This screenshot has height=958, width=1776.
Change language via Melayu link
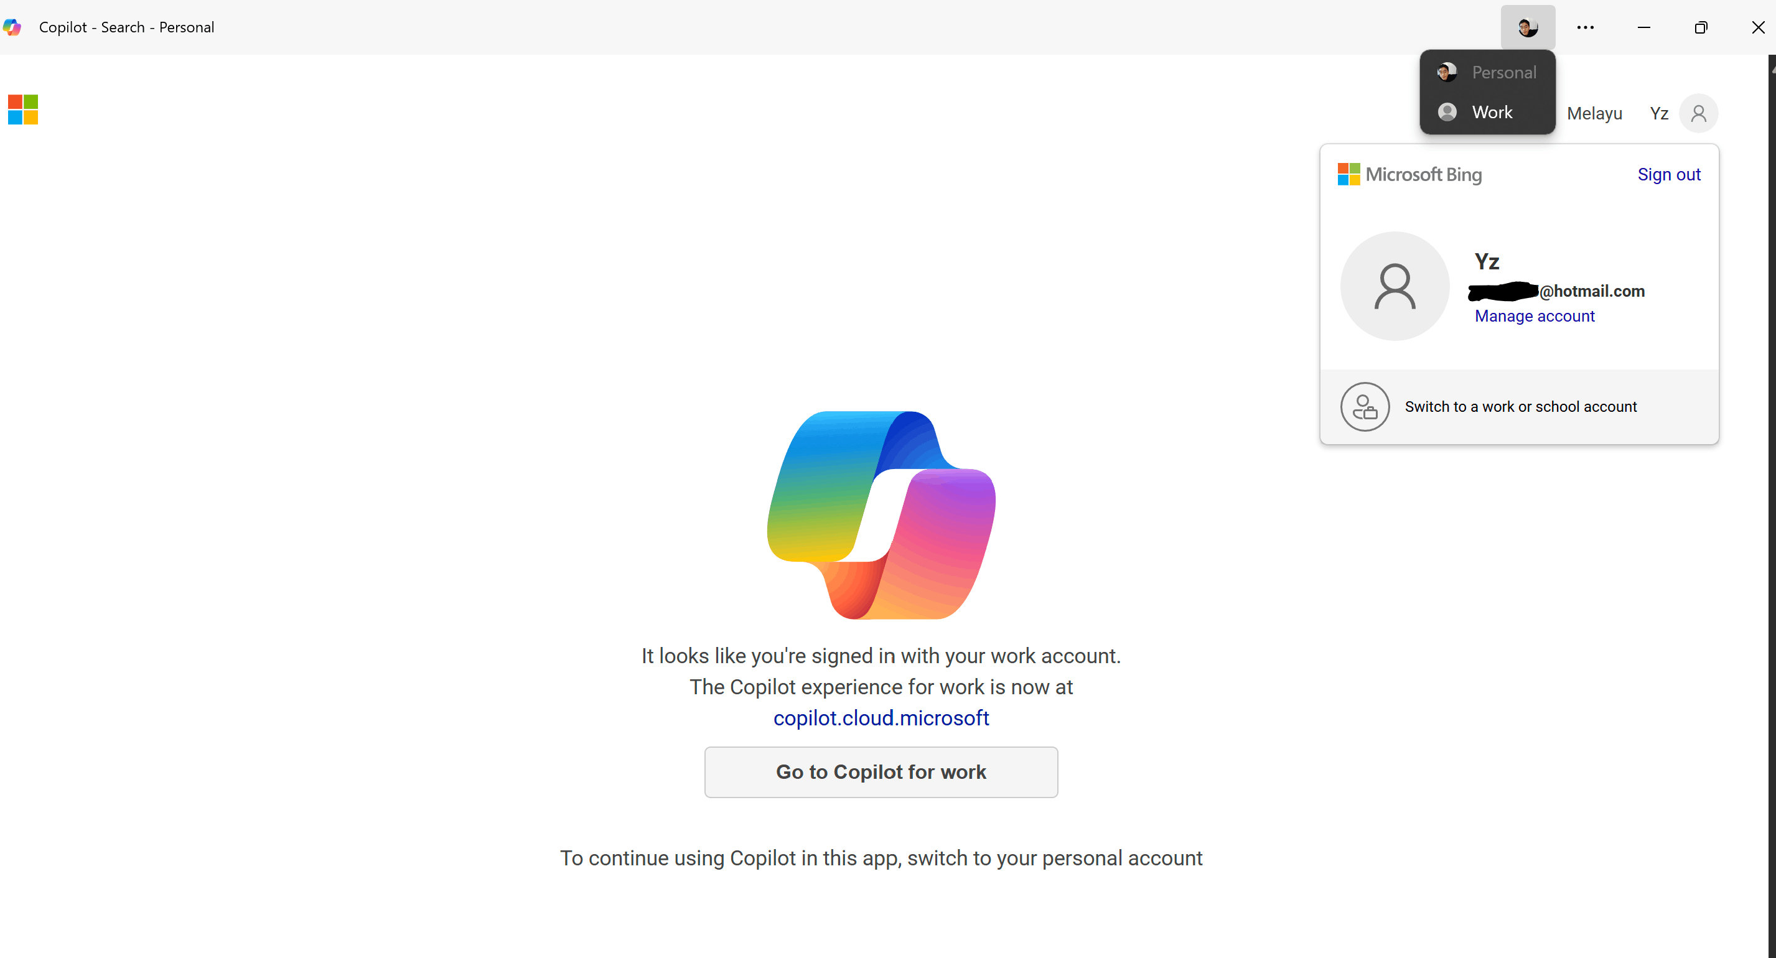(1594, 114)
